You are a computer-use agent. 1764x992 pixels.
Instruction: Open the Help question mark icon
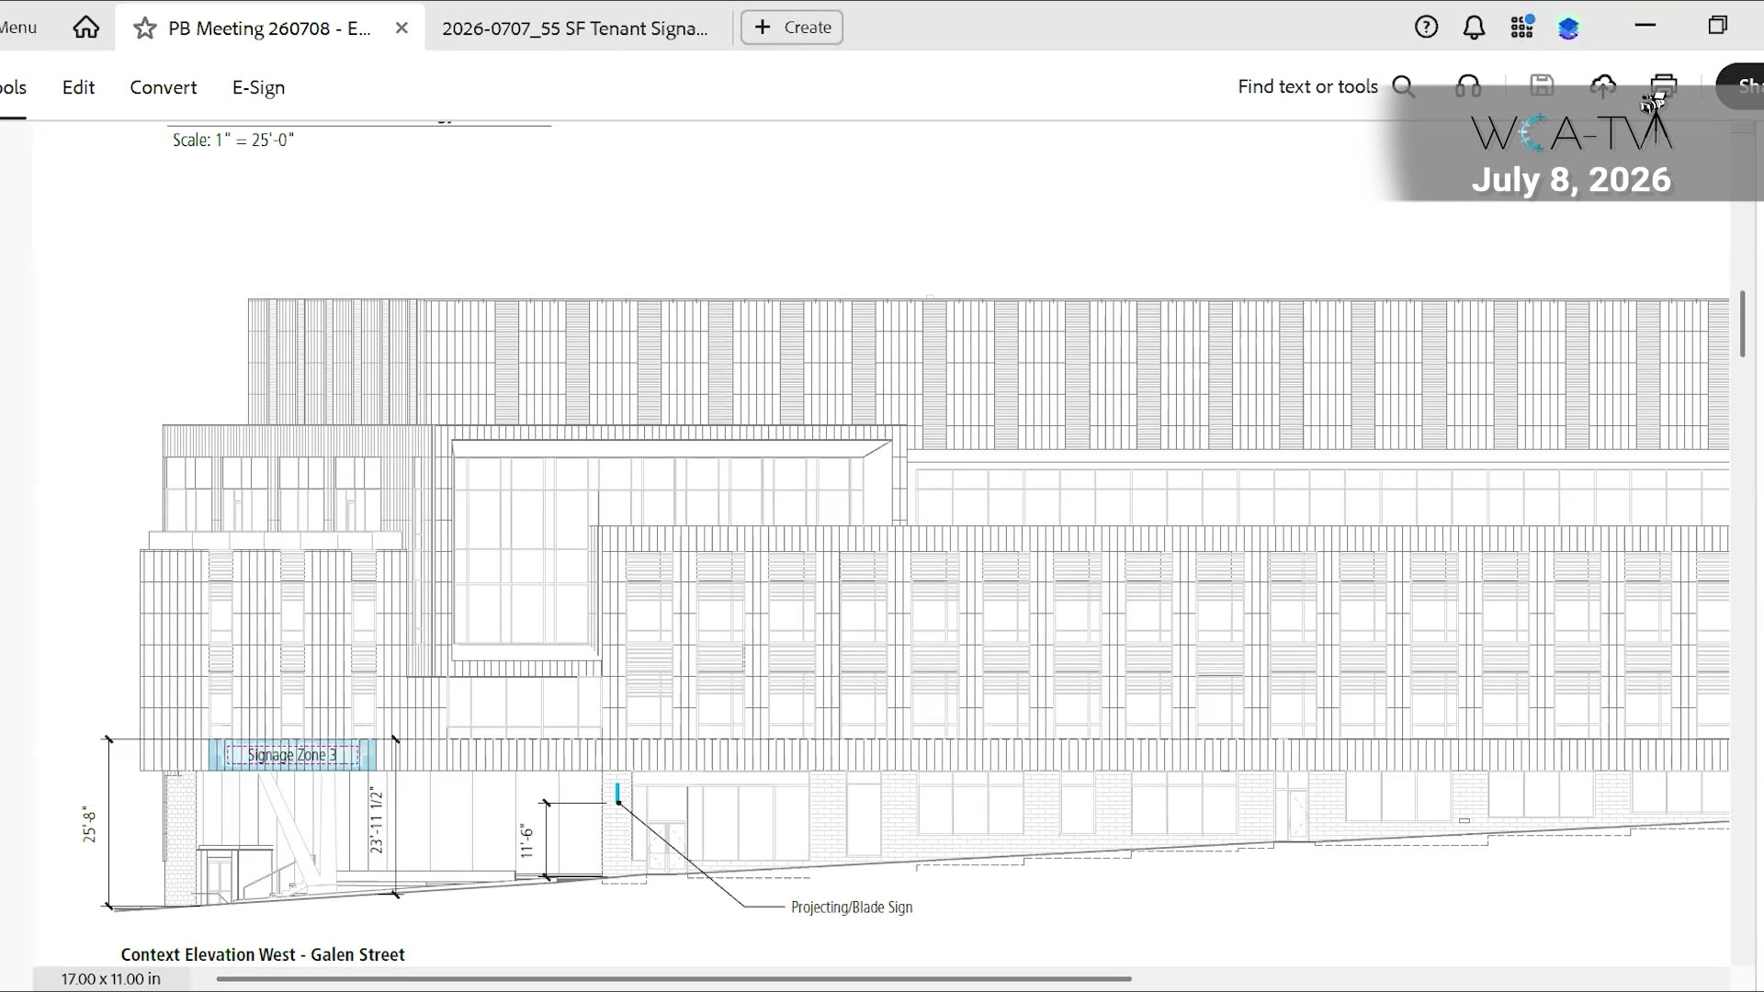[1426, 28]
